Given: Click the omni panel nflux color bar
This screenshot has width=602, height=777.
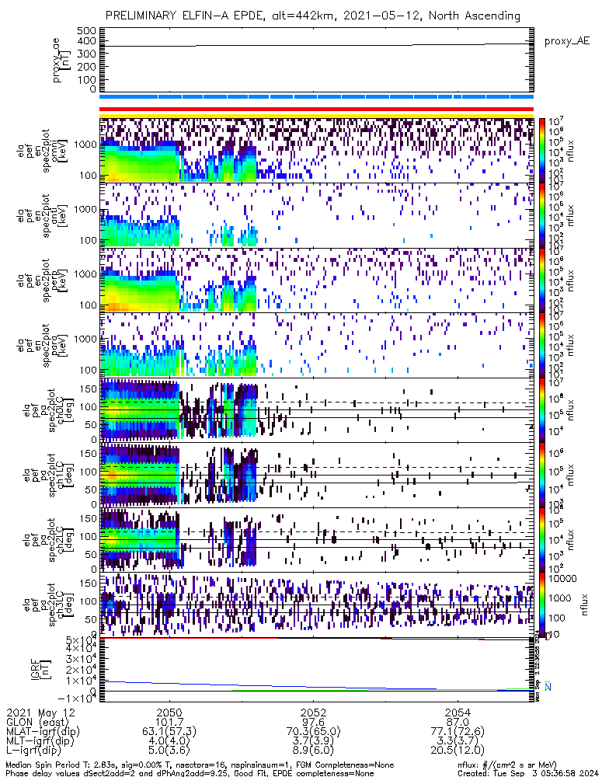Looking at the screenshot, I should click(x=542, y=151).
